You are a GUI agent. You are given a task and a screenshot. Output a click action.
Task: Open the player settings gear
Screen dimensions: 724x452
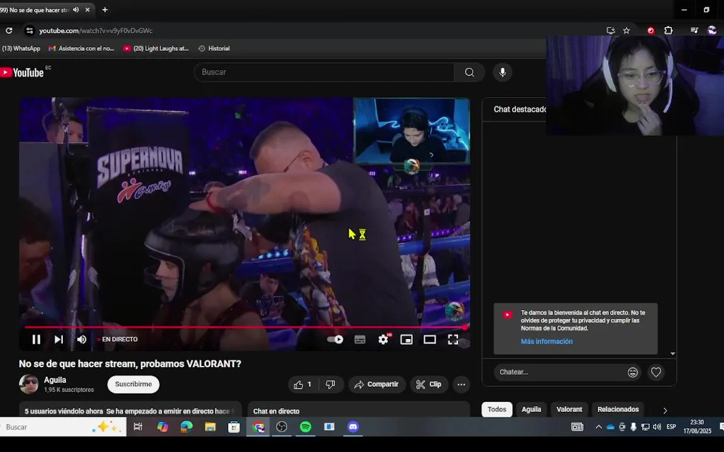(383, 340)
